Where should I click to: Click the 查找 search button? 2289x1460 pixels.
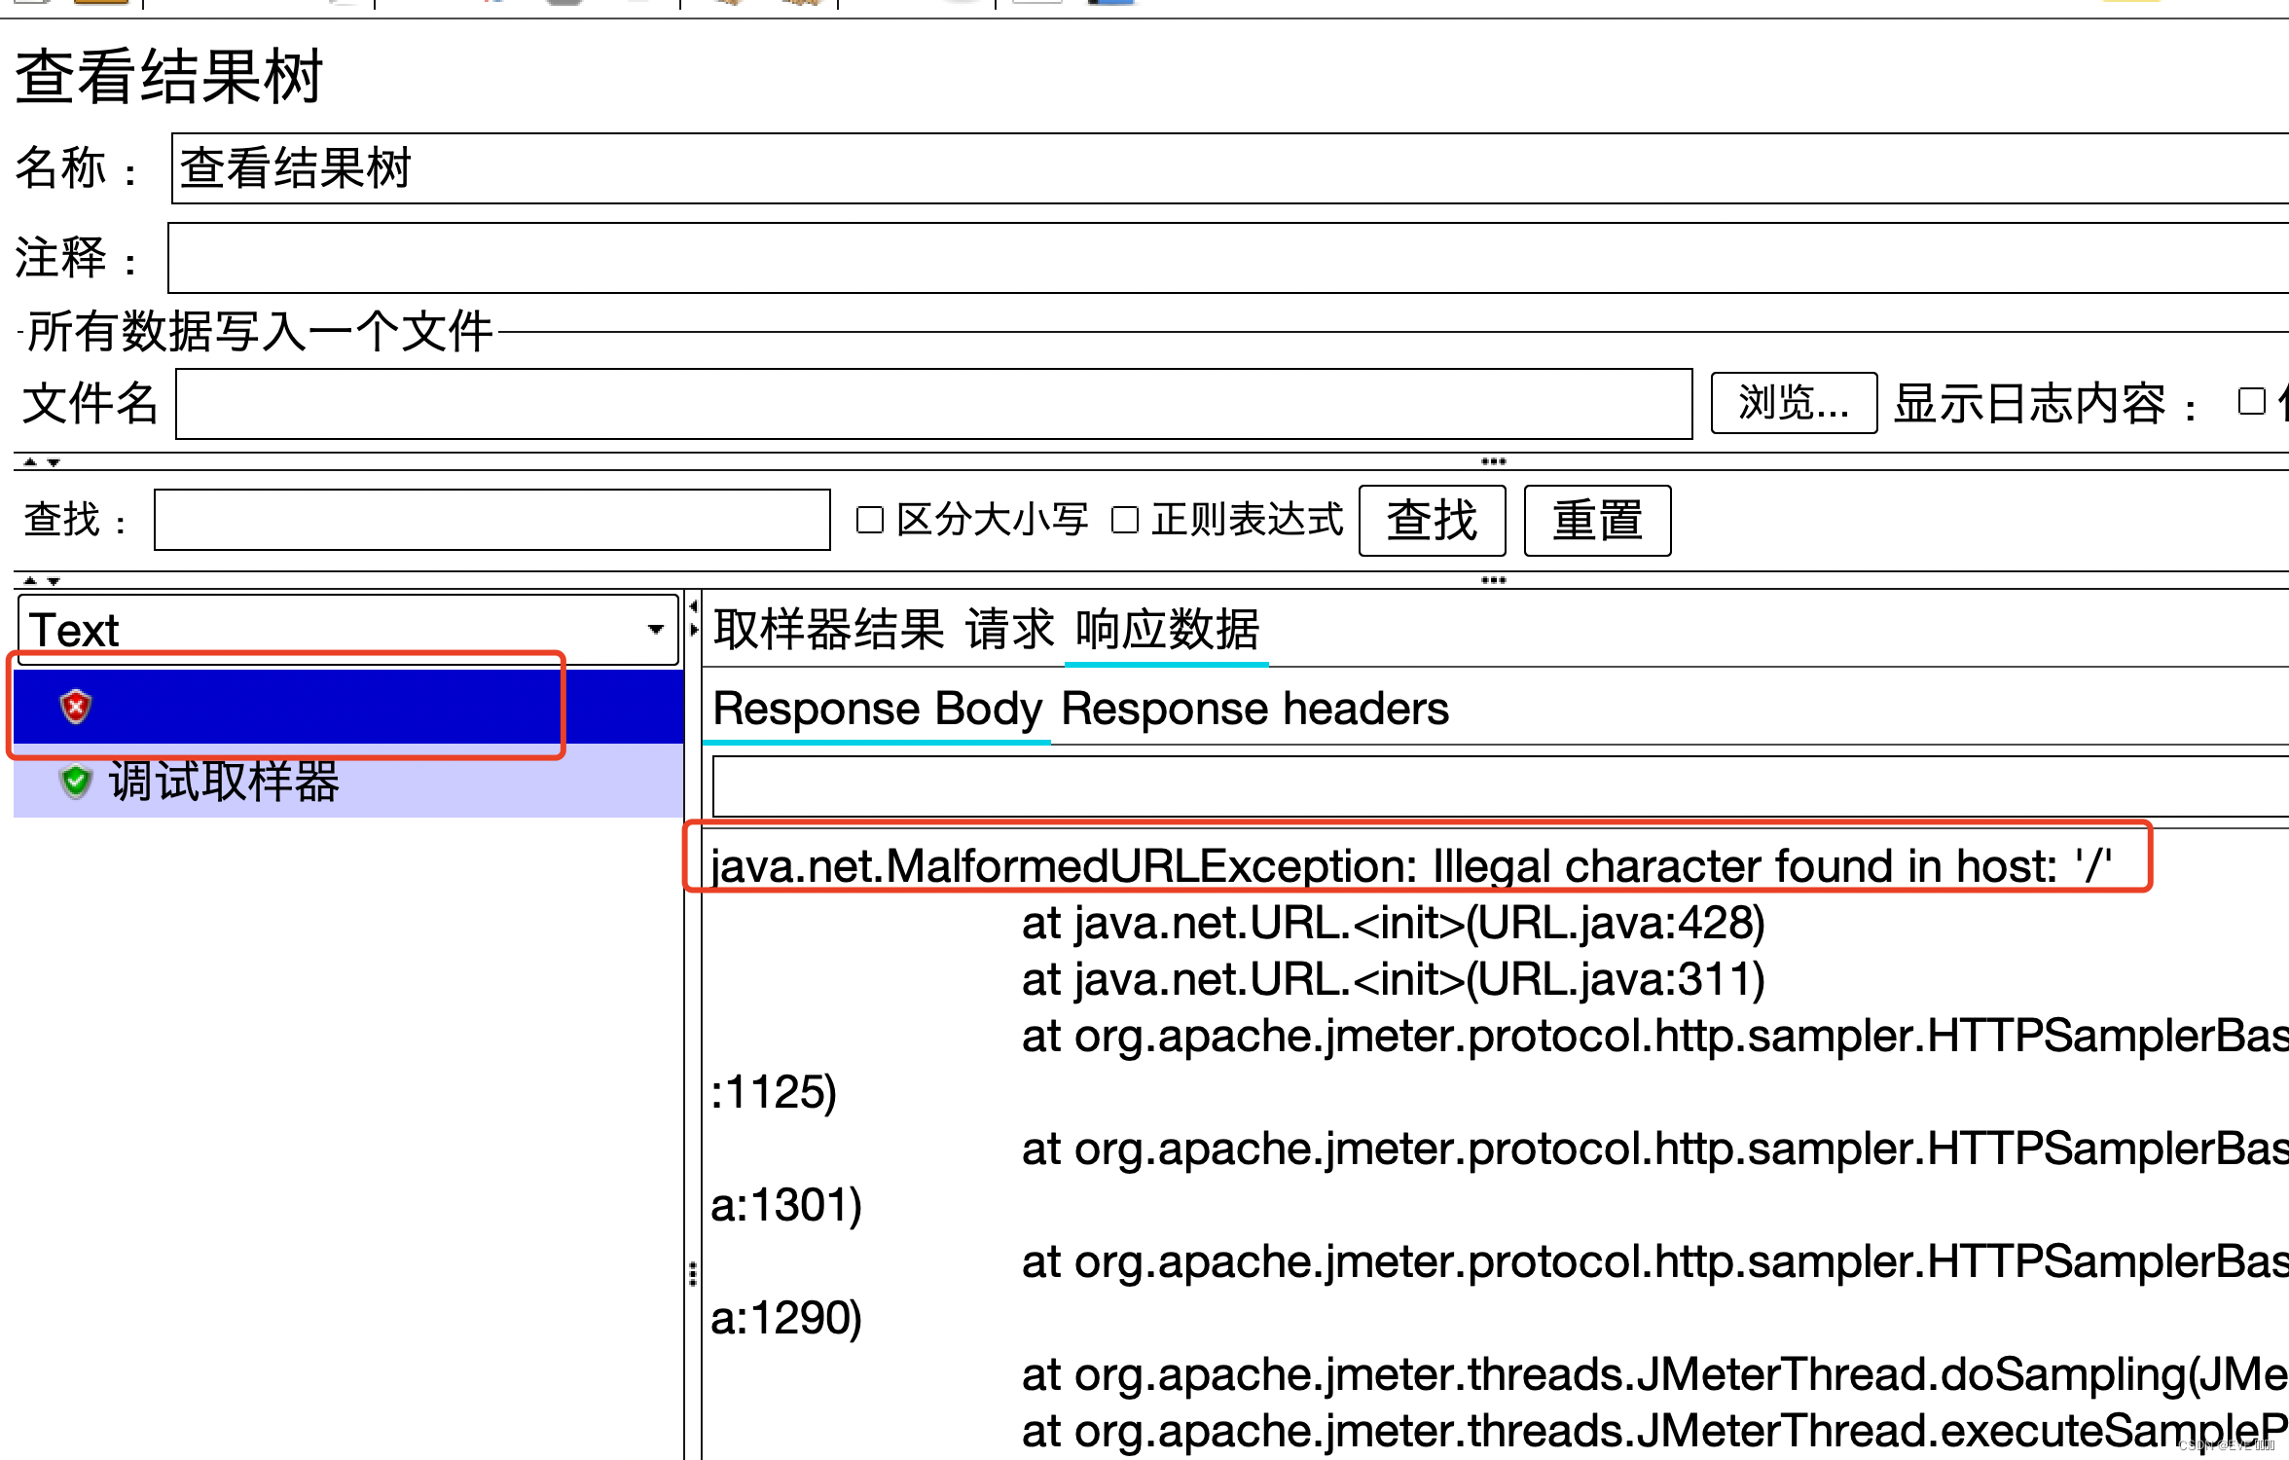click(x=1432, y=521)
